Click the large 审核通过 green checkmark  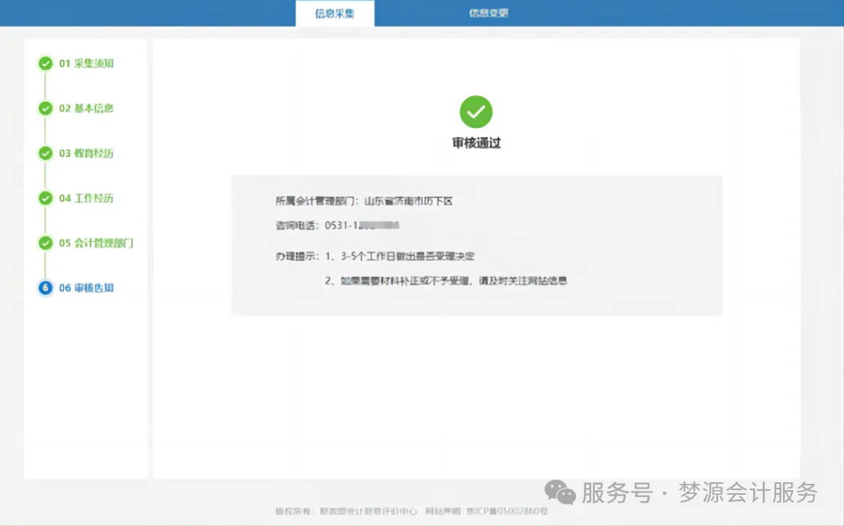point(477,112)
